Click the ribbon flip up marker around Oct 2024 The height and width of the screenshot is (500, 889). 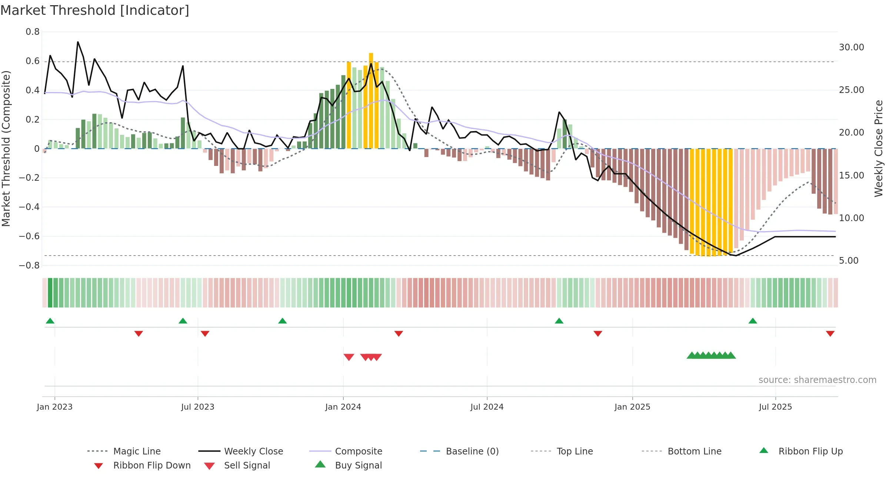point(559,321)
